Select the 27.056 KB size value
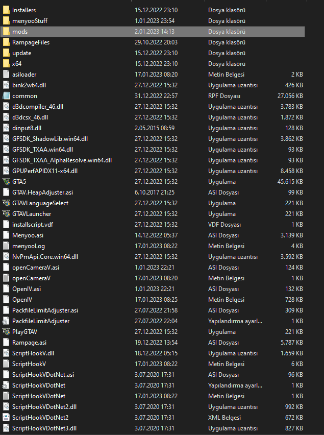Image resolution: width=324 pixels, height=435 pixels. (x=290, y=96)
